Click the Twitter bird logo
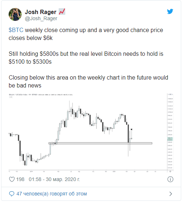Screen dimensions: 183x203 [x=170, y=12]
